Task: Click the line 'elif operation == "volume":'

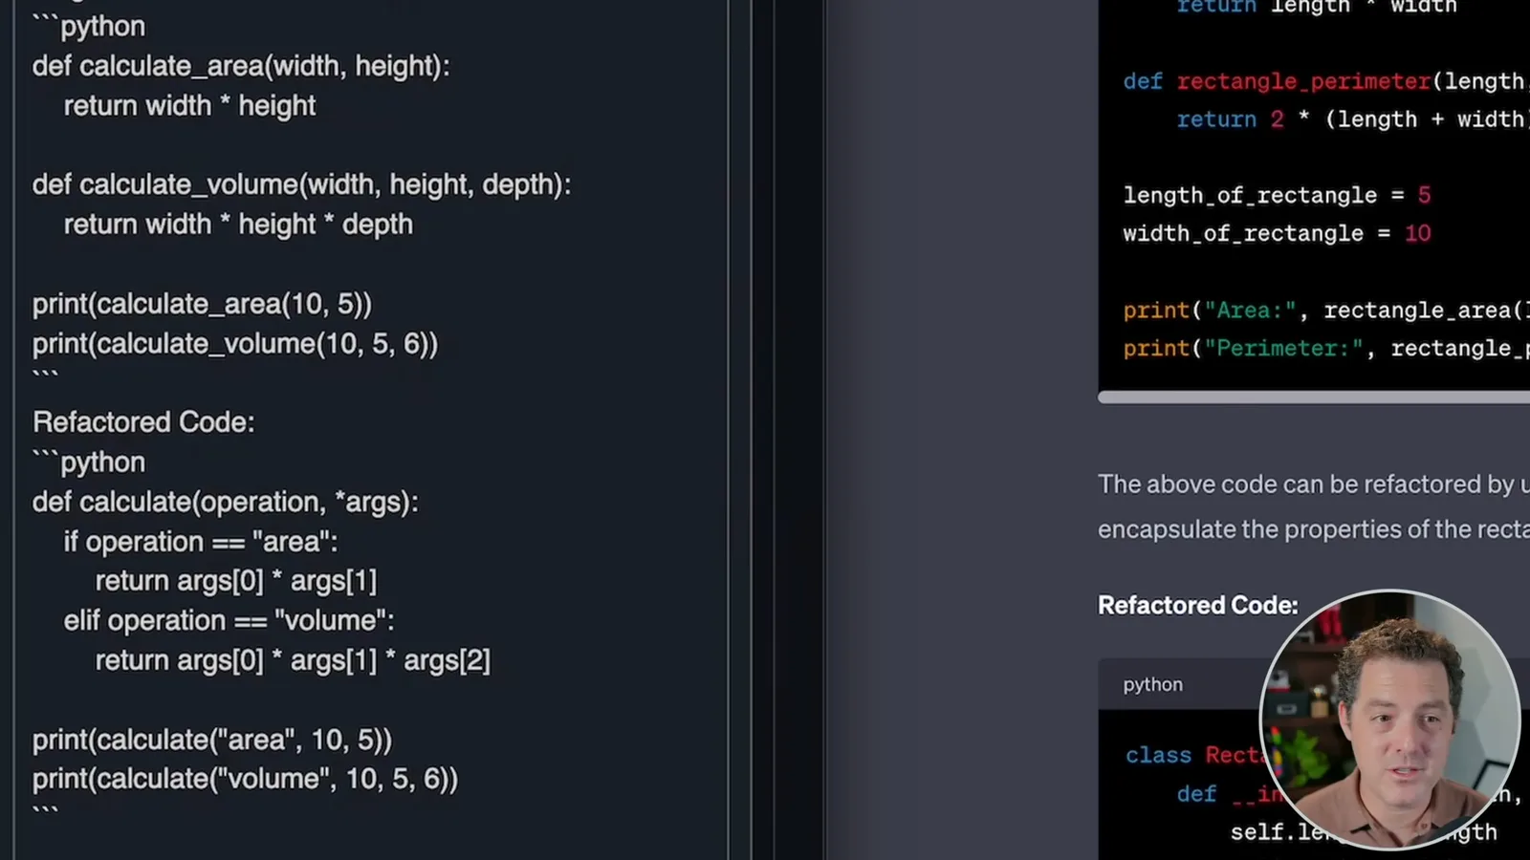Action: 229,621
